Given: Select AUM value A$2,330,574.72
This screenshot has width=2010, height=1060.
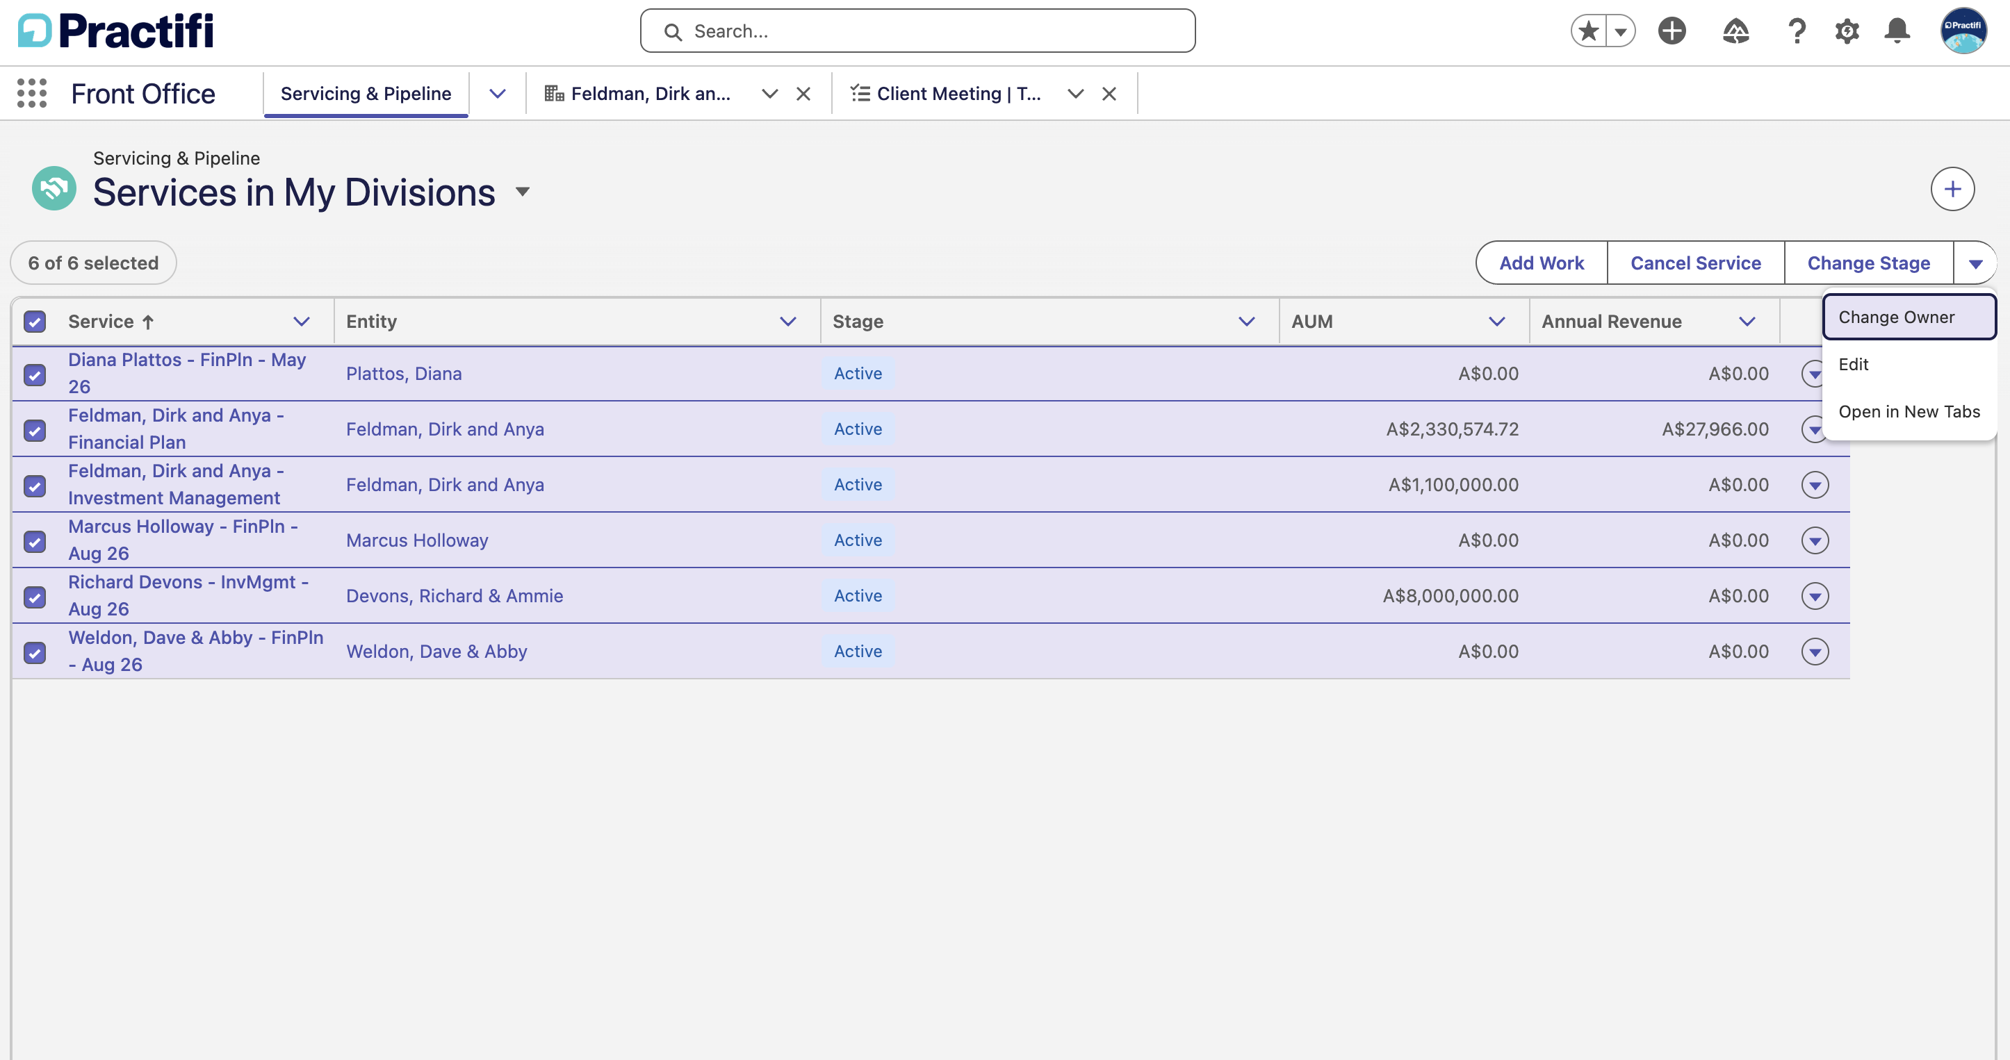Looking at the screenshot, I should (1452, 429).
